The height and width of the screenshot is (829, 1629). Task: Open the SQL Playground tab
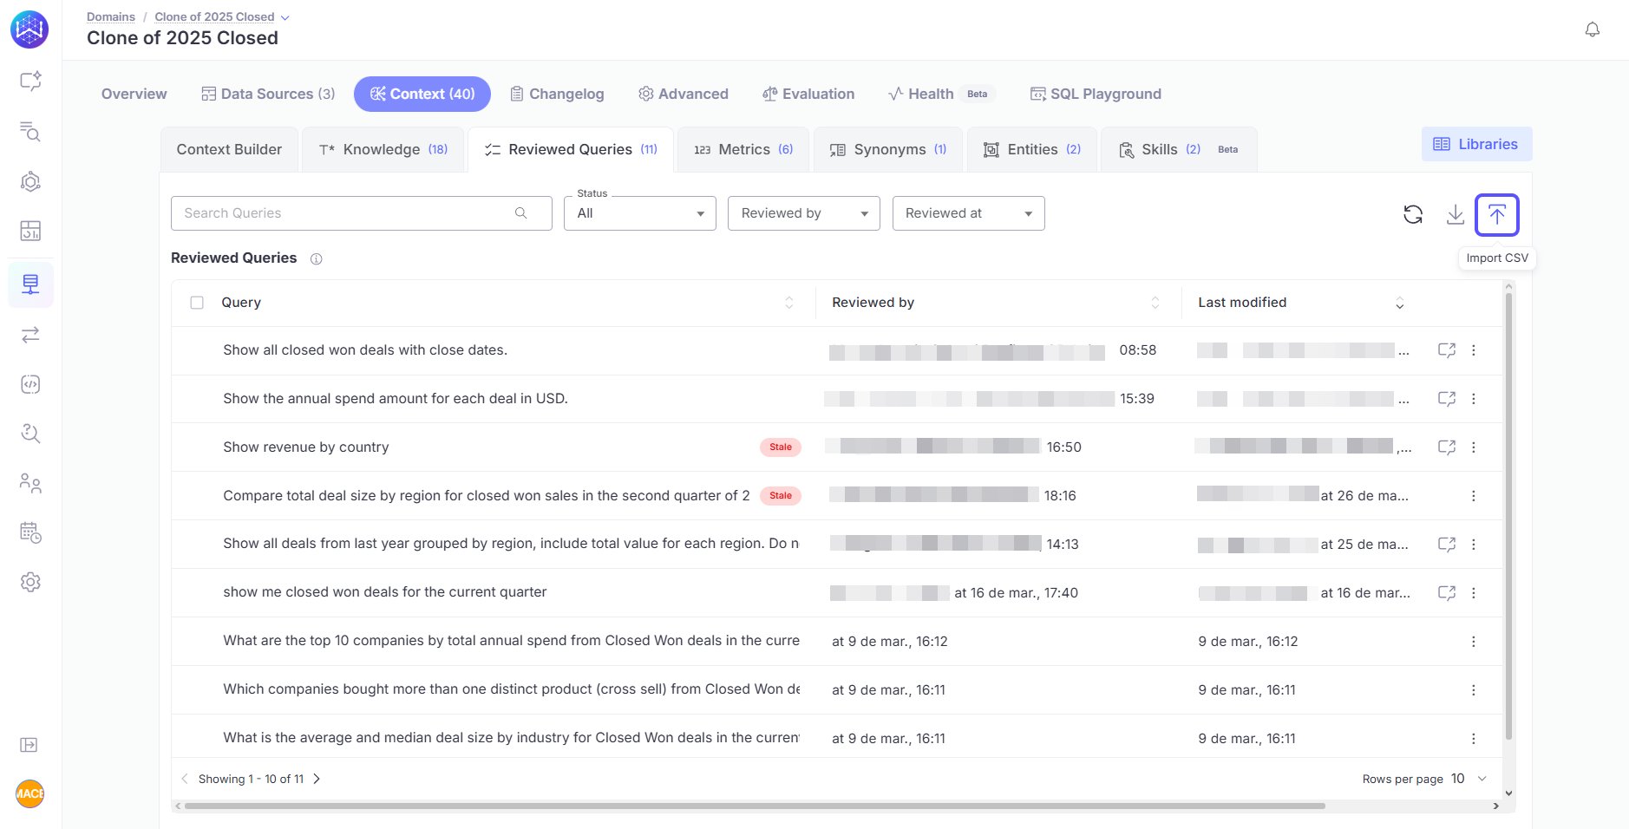click(x=1096, y=94)
